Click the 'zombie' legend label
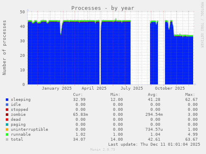This screenshot has width=206, height=154. point(18,115)
